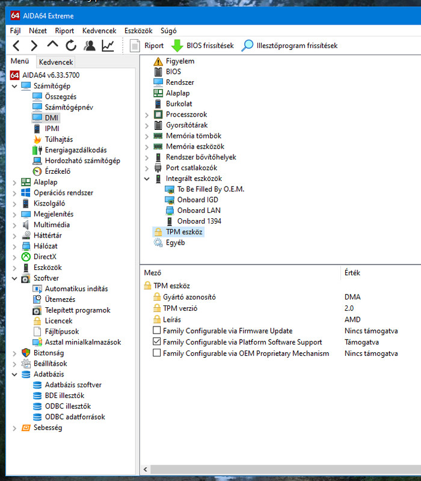Click the Multimédia speaker icon
421x481 pixels.
pyautogui.click(x=26, y=225)
